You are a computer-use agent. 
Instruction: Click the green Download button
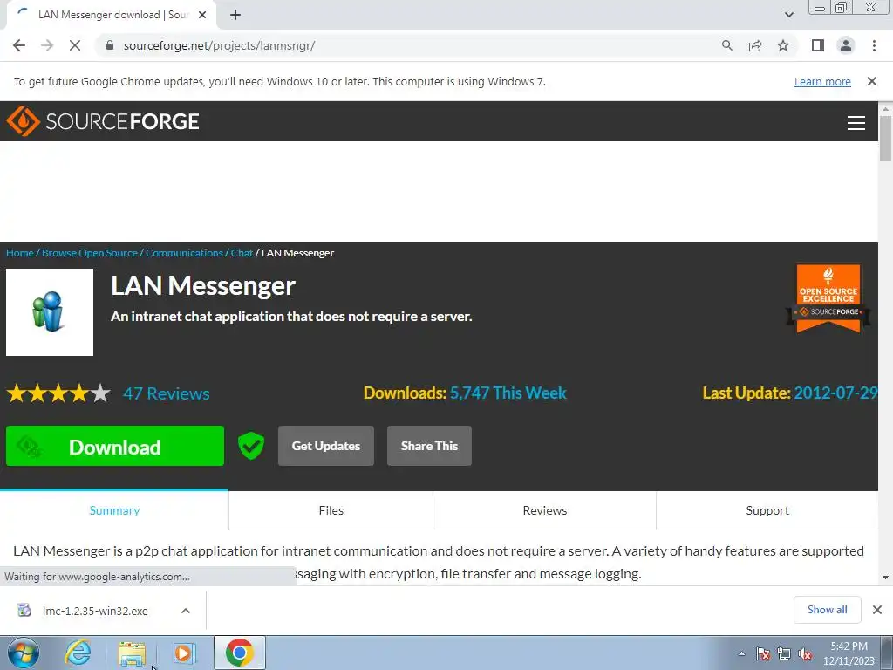click(115, 446)
